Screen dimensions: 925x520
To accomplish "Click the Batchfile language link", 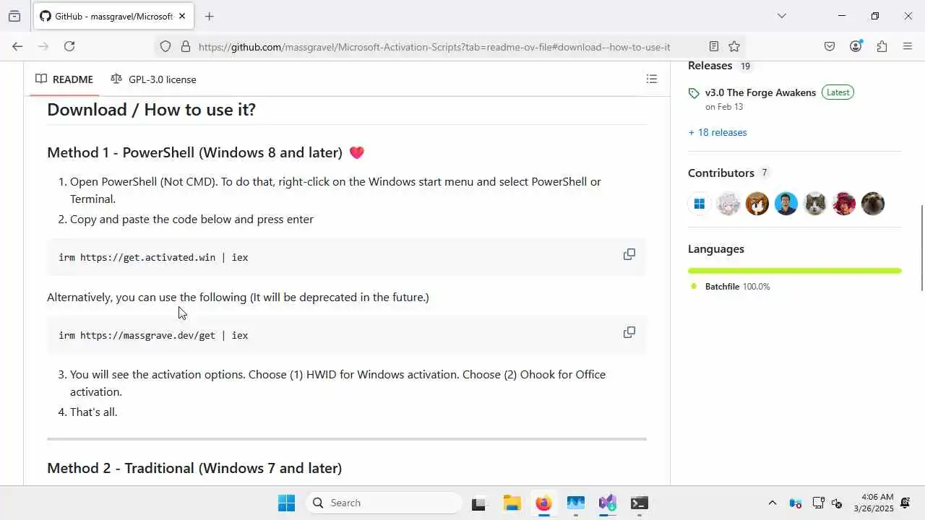I will 730,287.
